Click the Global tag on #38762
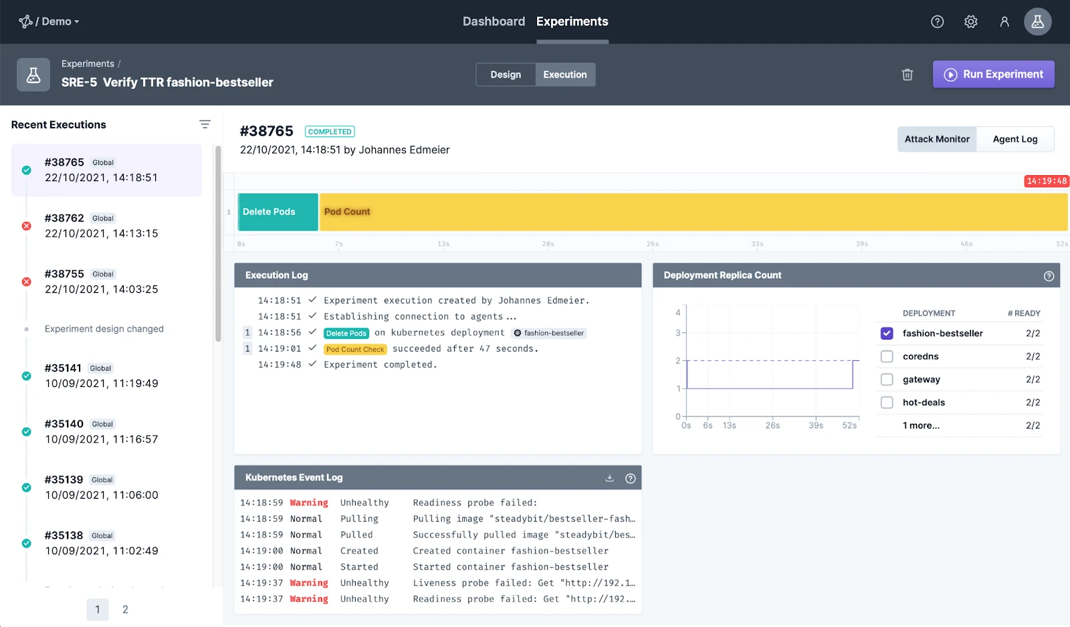1070x627 pixels. tap(103, 219)
